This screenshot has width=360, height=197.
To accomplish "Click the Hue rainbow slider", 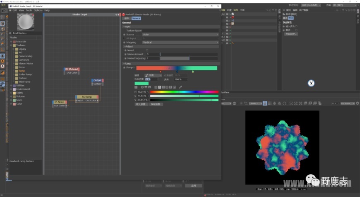I will click(x=184, y=92).
